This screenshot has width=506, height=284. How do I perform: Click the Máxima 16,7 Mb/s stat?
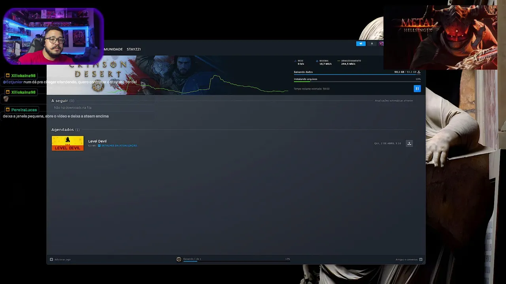[324, 62]
